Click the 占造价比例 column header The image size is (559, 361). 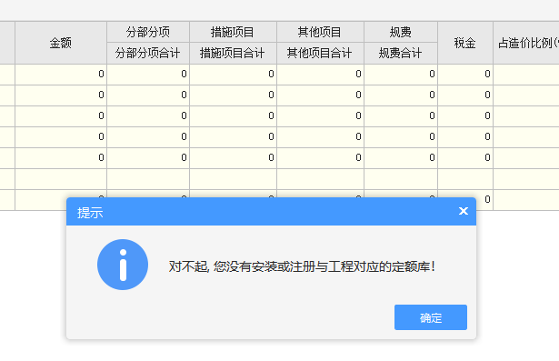click(526, 43)
